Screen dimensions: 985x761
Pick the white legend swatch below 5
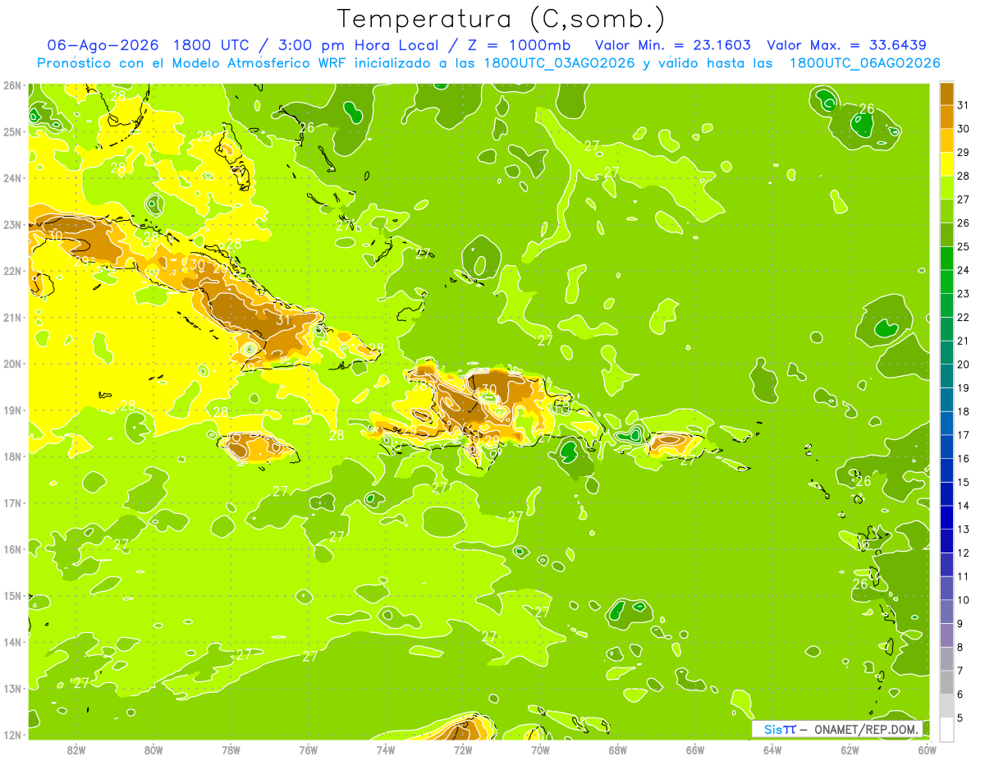click(946, 729)
